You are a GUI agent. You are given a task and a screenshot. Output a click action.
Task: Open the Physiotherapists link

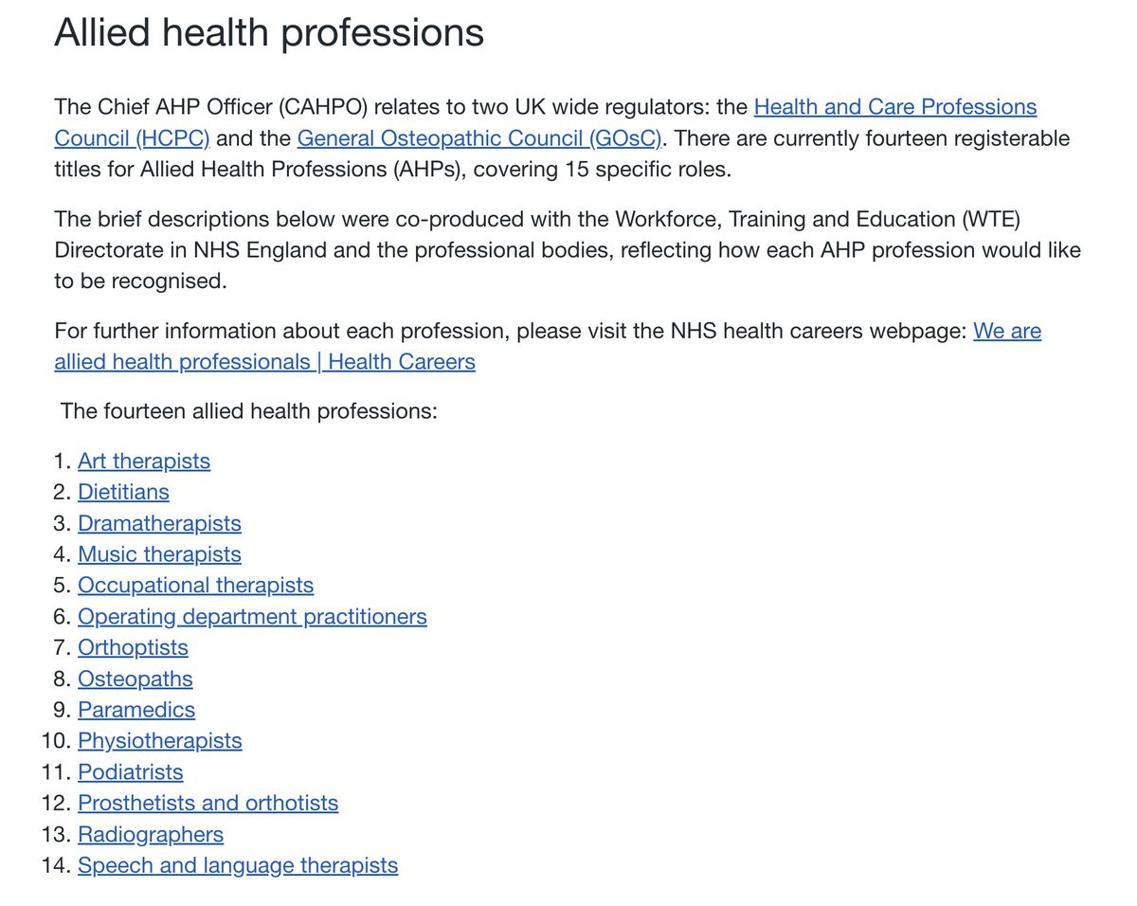[x=159, y=741]
